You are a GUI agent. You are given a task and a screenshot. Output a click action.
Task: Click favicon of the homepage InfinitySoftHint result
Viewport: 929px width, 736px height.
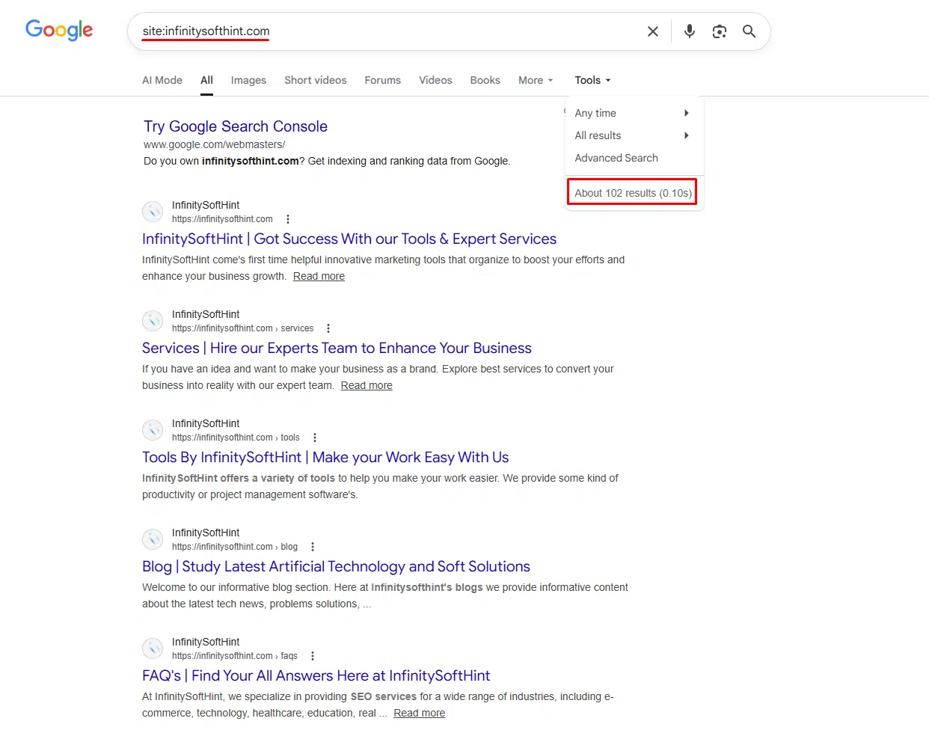(153, 212)
